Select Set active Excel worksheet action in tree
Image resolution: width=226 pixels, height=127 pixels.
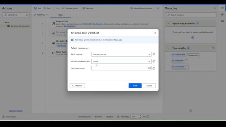[19, 26]
